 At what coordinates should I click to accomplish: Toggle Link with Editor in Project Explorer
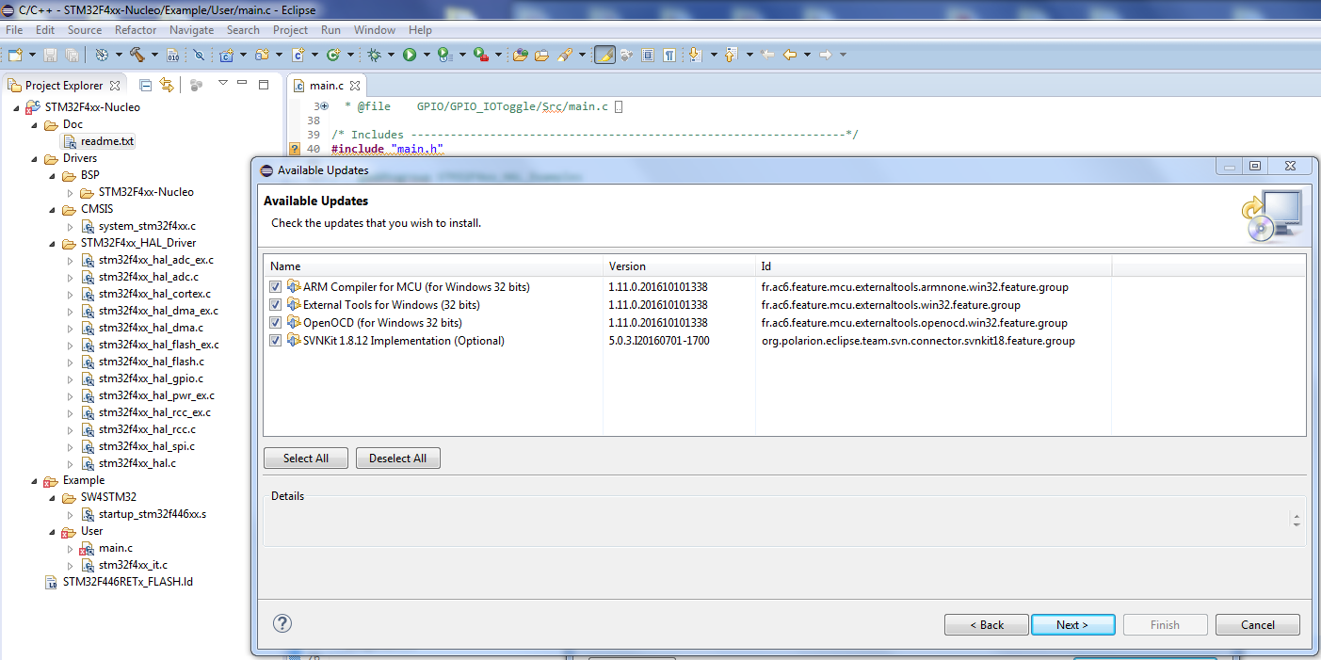pos(167,85)
